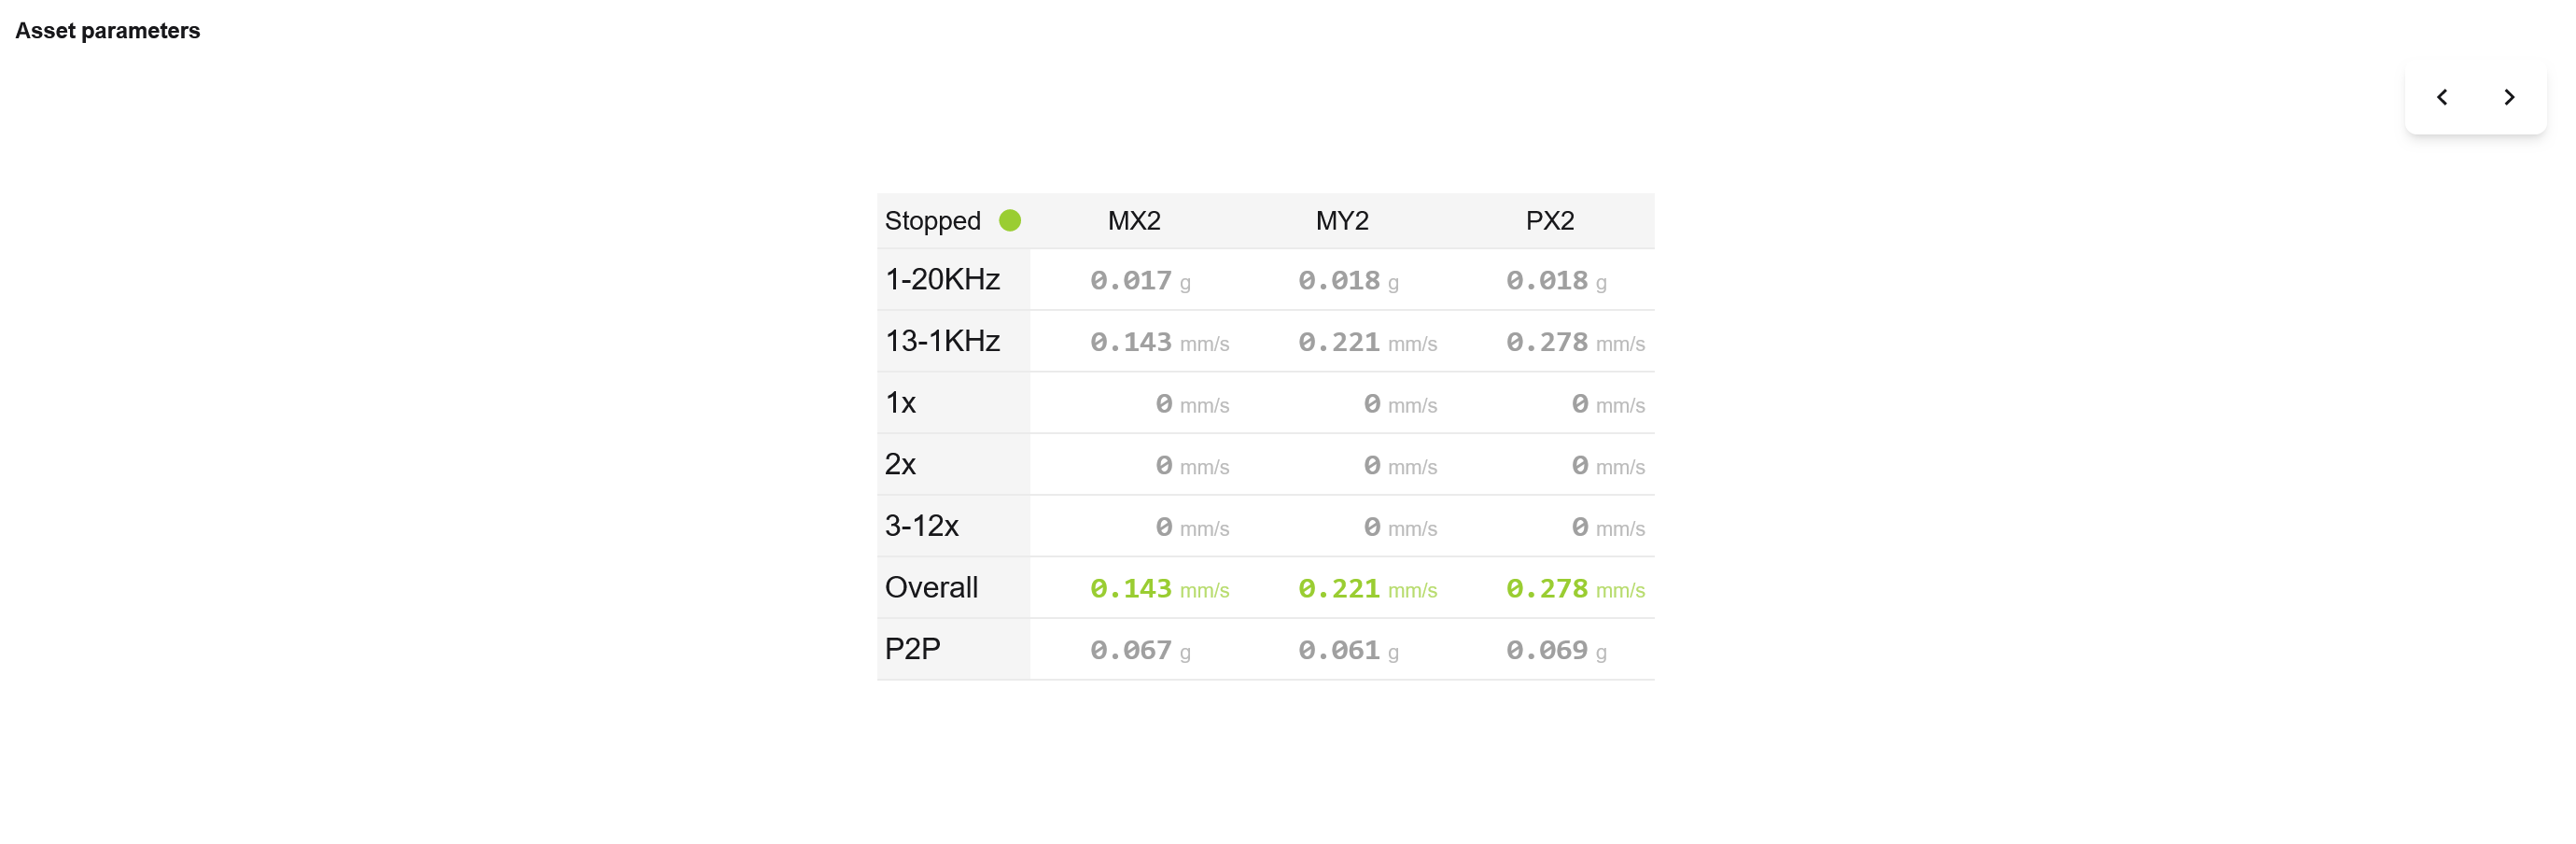Select the PX2 column header

[1550, 221]
